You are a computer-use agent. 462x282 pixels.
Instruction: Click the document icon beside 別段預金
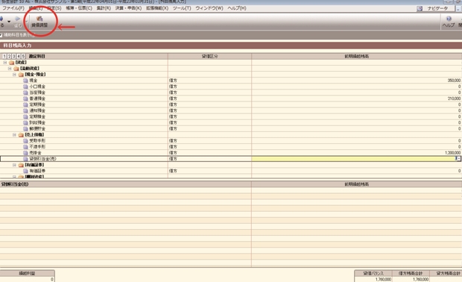[x=25, y=122]
